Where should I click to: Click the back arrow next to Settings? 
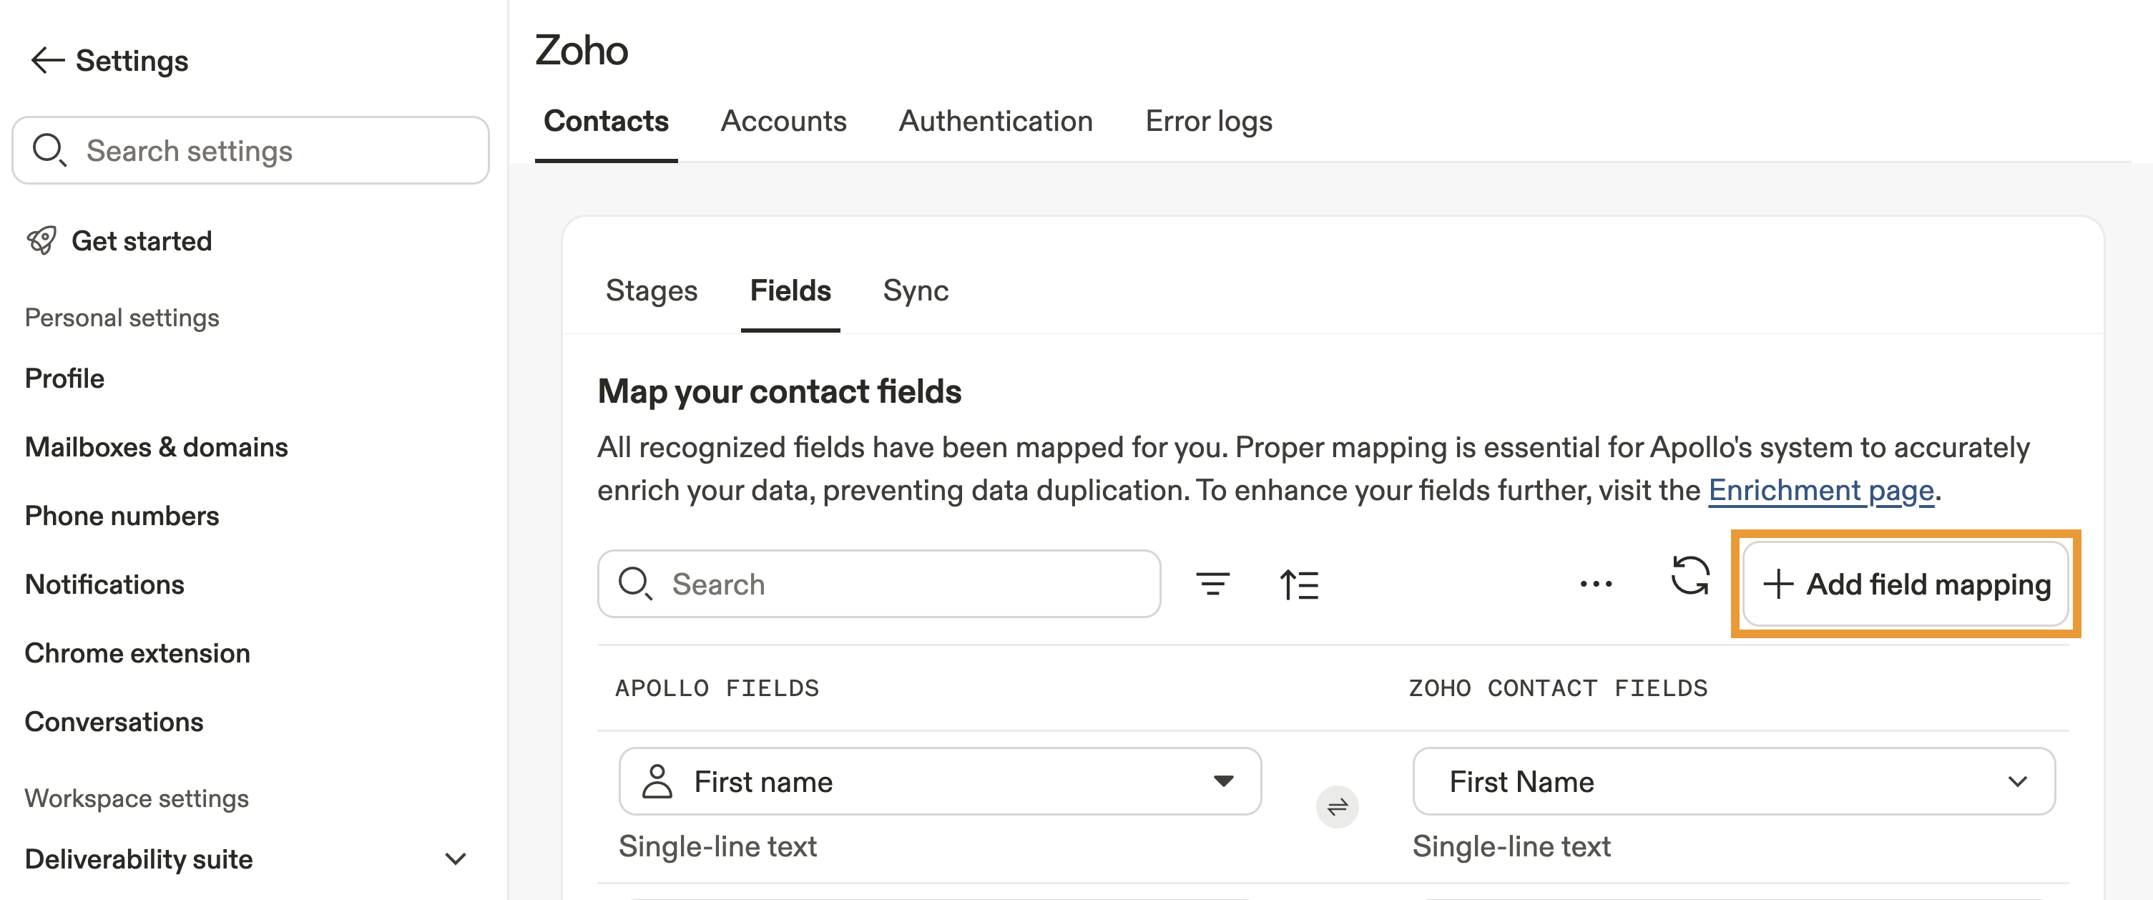48,60
